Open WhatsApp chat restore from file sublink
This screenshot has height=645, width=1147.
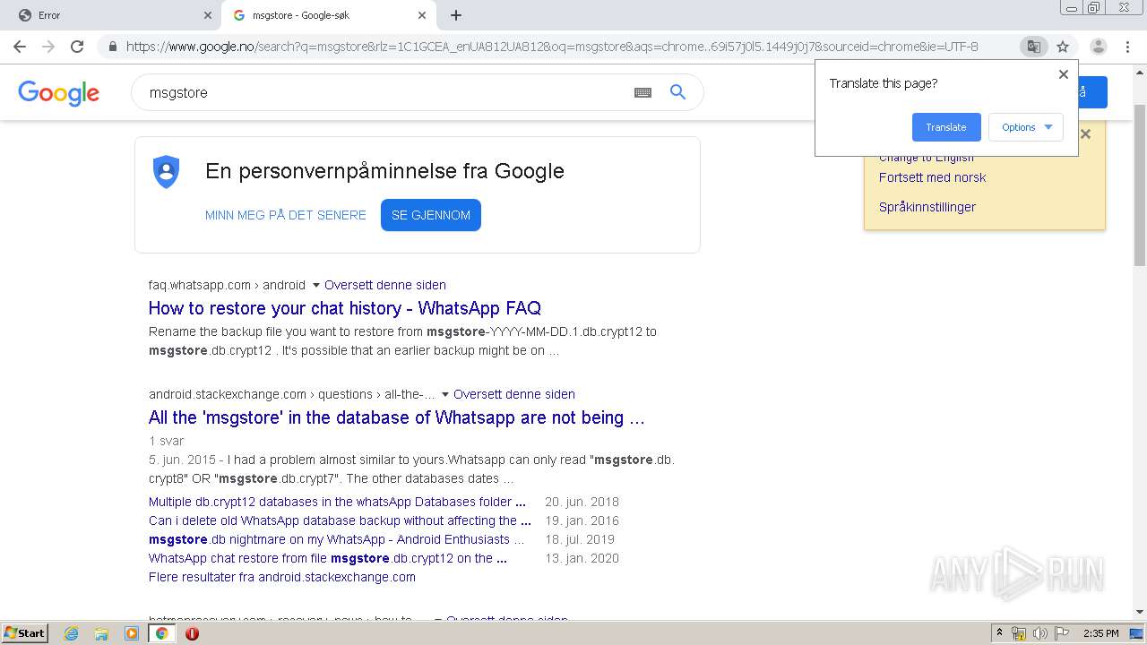[328, 558]
